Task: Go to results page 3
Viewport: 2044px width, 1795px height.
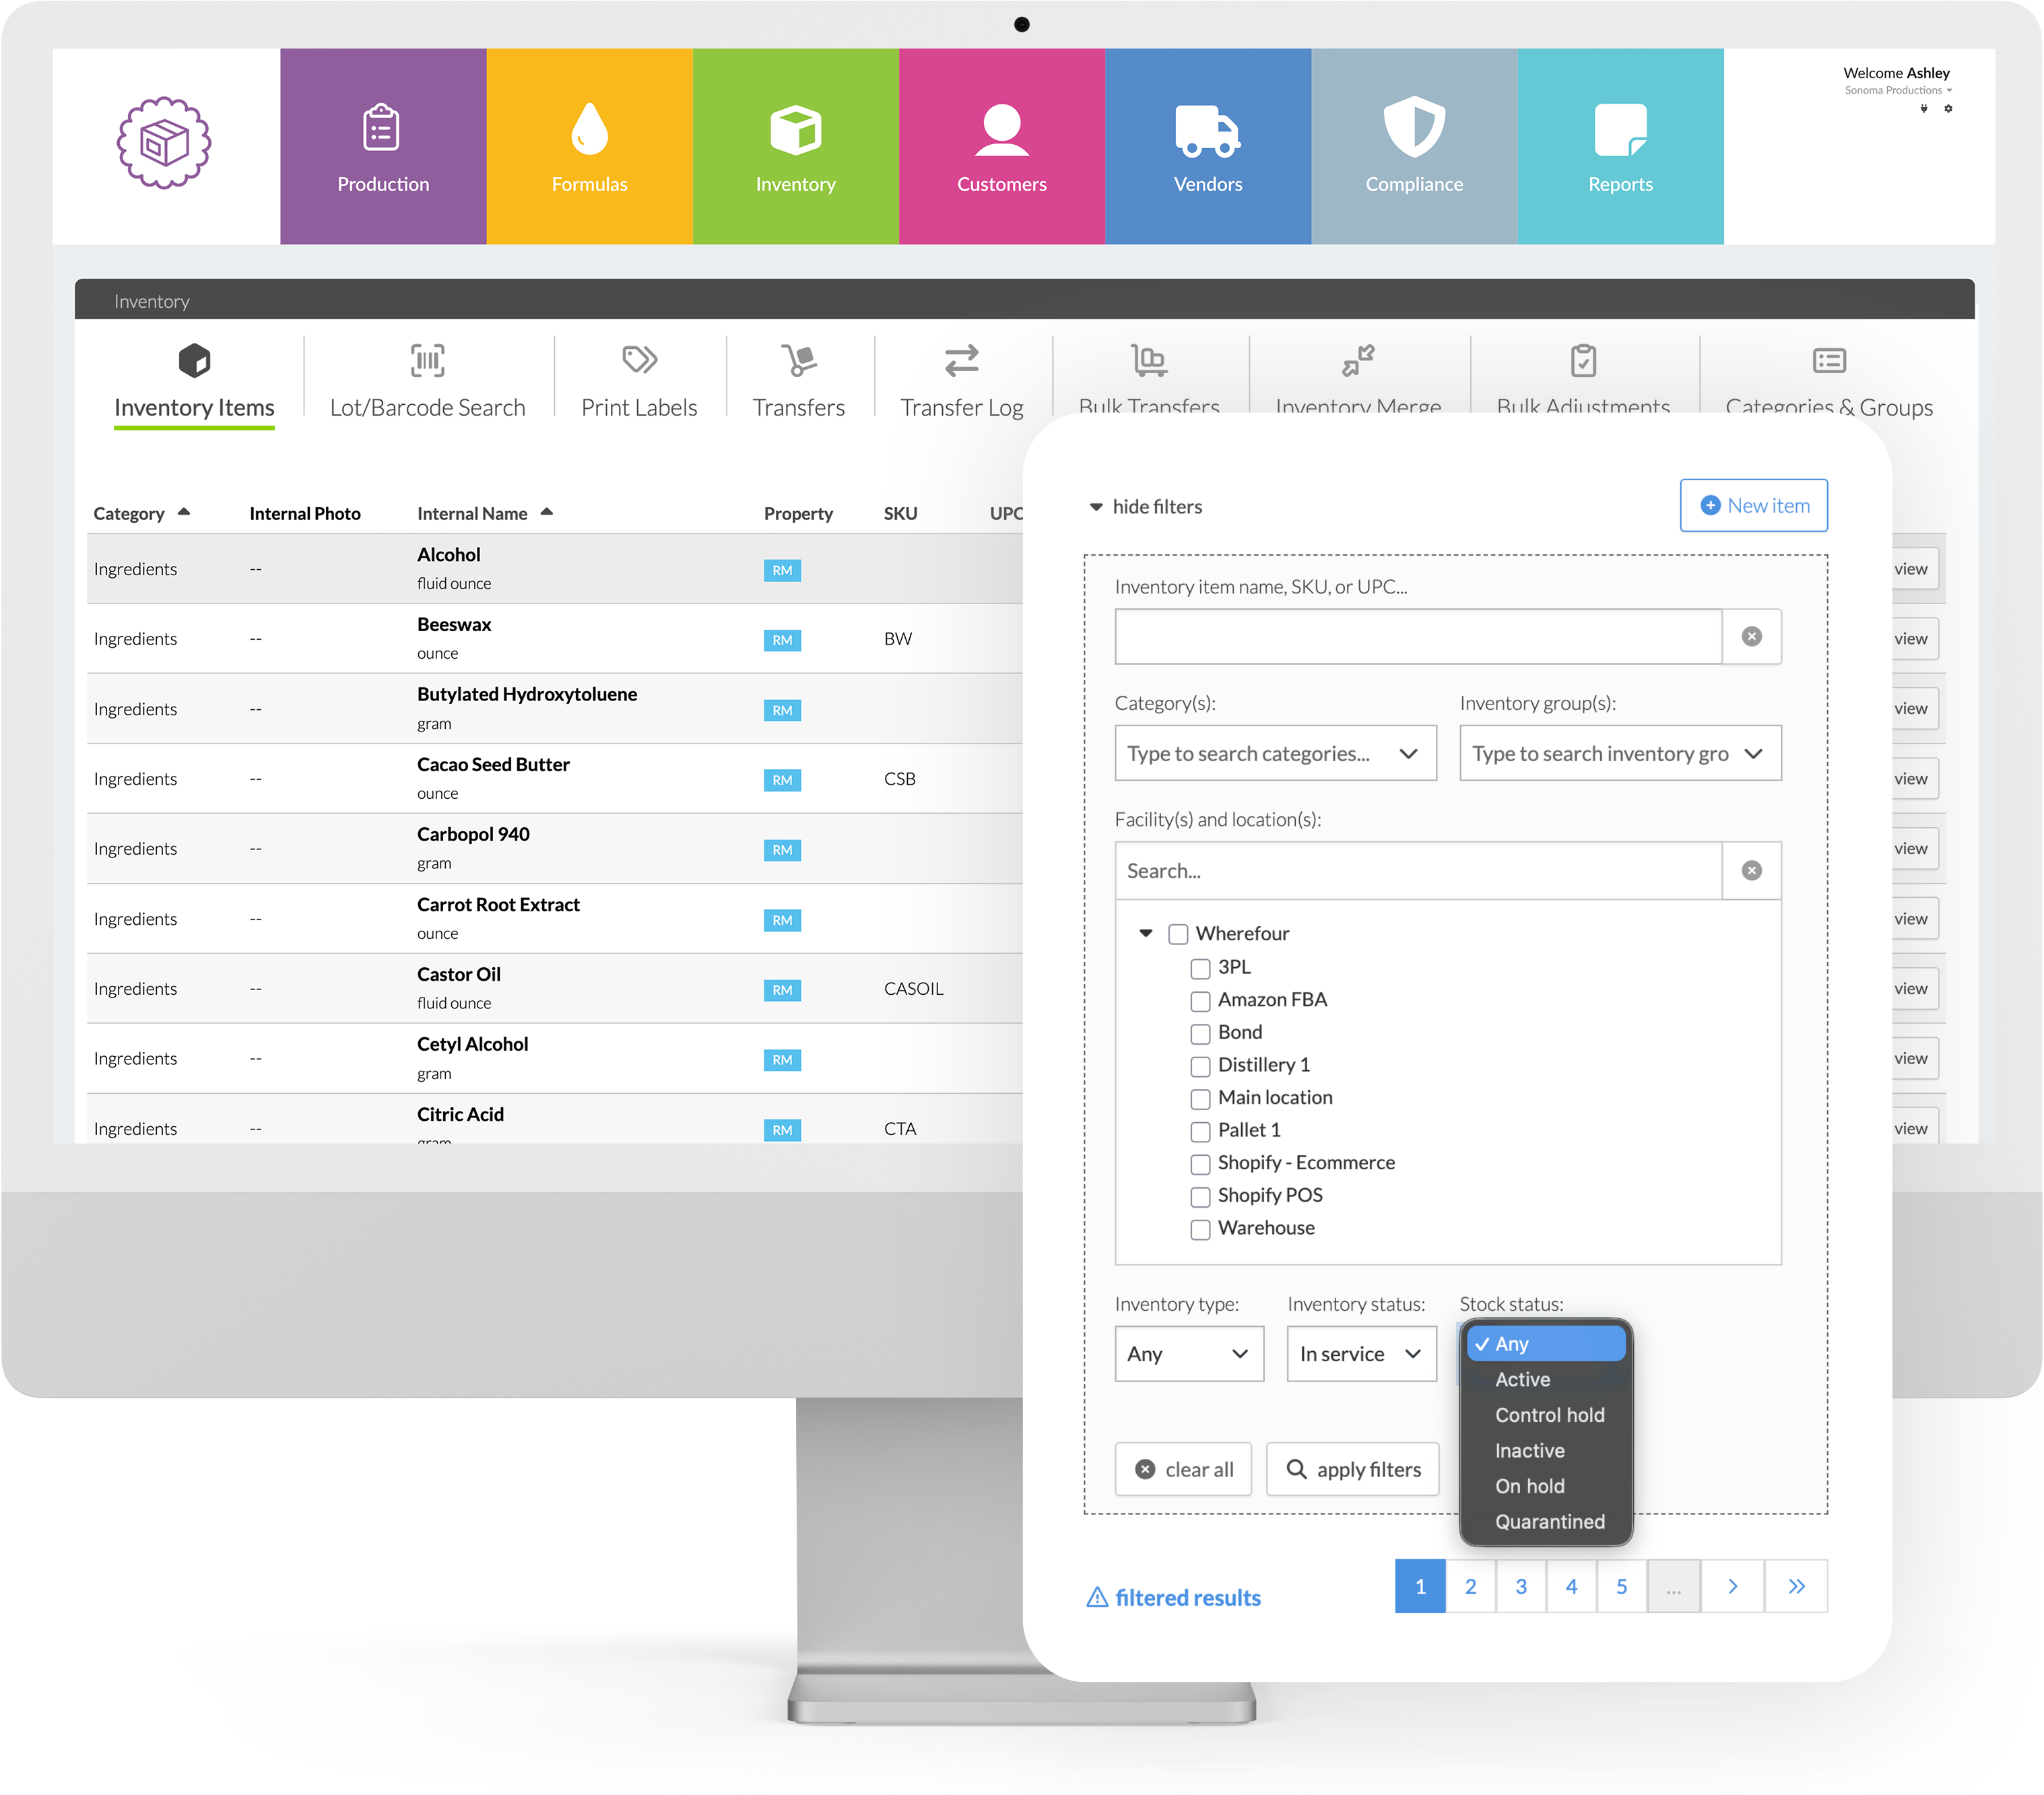Action: coord(1520,1586)
